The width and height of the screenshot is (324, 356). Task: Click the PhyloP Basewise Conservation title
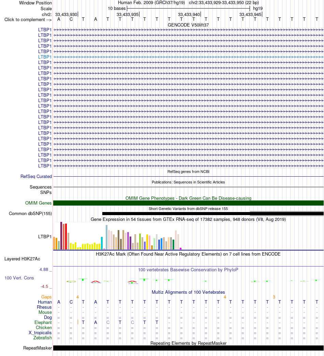point(188,270)
